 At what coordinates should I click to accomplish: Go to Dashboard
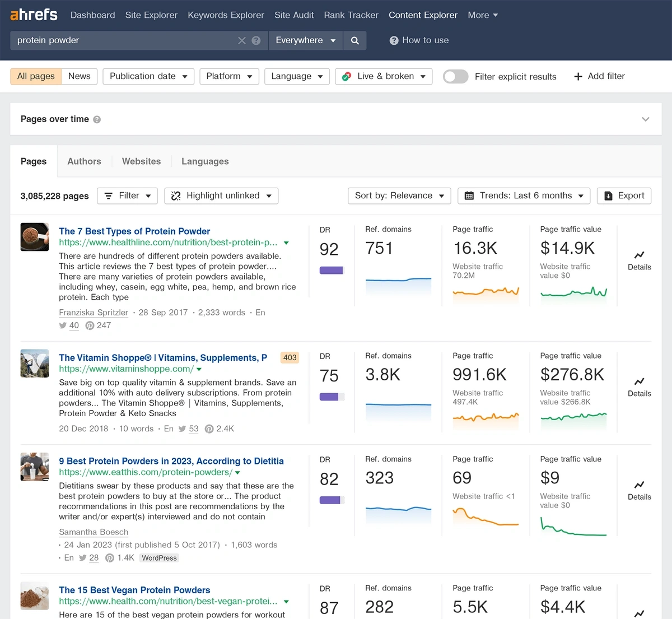(x=93, y=15)
